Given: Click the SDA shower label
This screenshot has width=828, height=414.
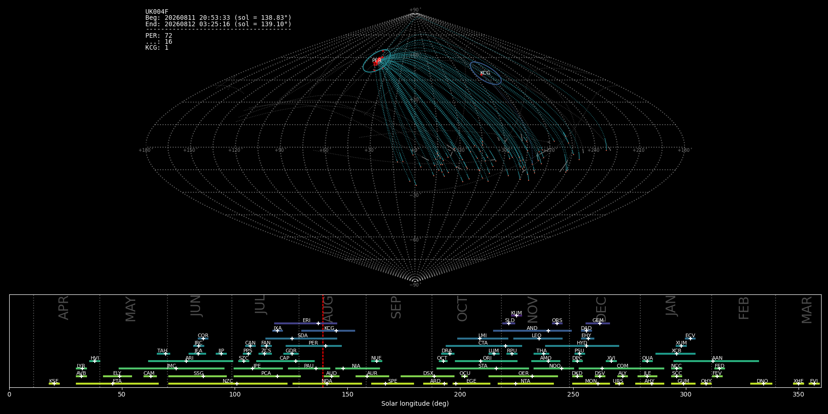Looking at the screenshot, I should (x=303, y=336).
